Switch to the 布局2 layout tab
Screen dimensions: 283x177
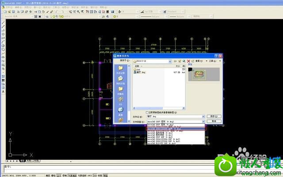pos(37,161)
